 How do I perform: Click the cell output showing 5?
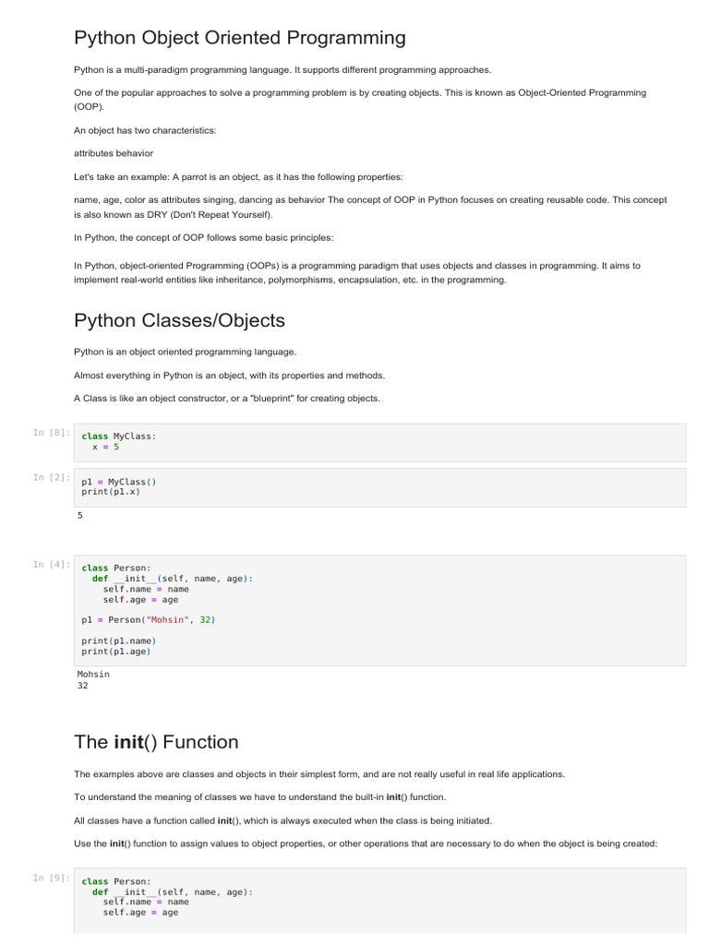[80, 516]
